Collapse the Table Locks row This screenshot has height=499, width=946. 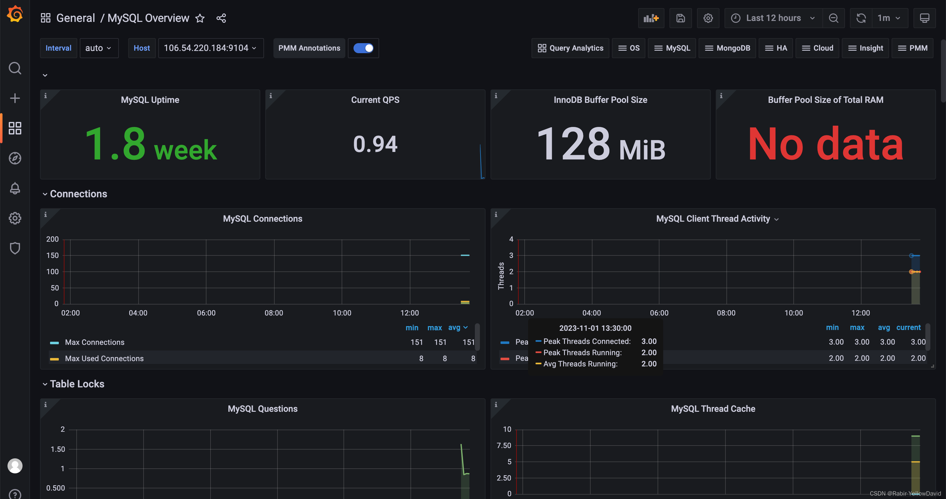[x=74, y=384]
